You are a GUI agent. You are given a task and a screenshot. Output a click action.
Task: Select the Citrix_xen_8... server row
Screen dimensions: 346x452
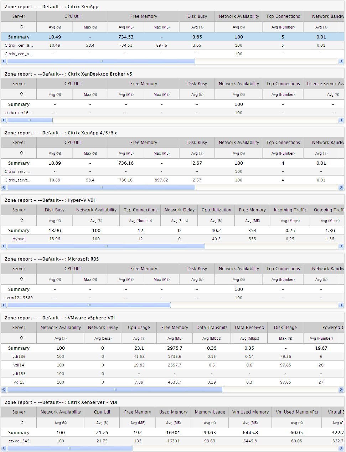173,45
